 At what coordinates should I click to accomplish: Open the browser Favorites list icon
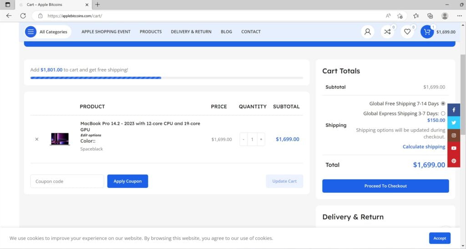[416, 16]
